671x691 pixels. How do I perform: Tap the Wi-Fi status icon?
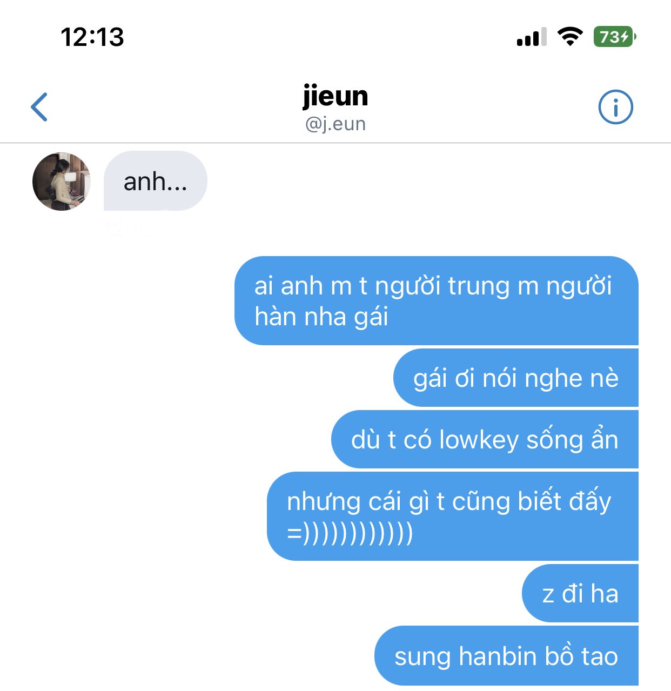[x=570, y=37]
